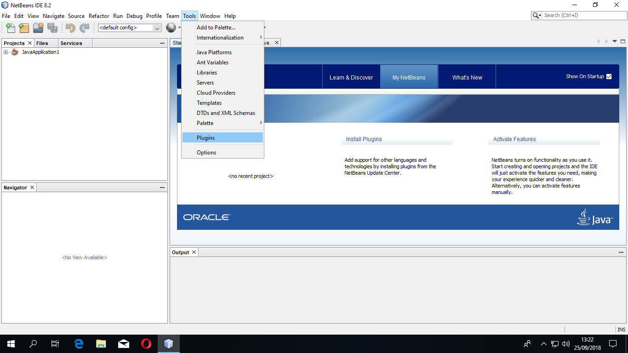Open the Learn & Discover tab

coord(351,77)
